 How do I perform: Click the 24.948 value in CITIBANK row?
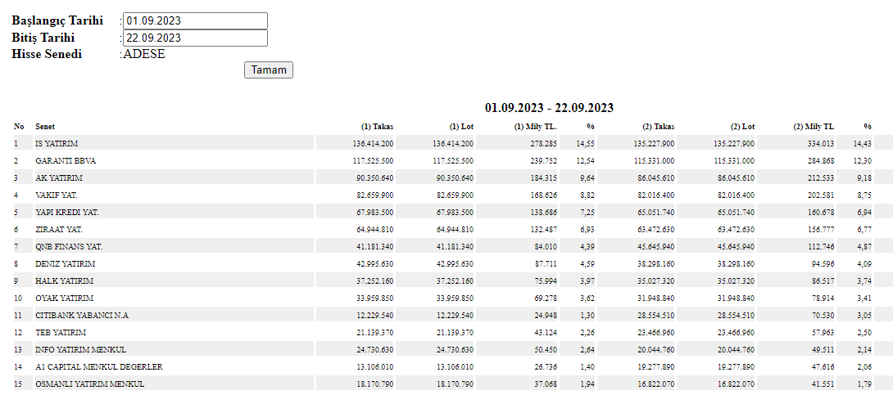tap(546, 315)
